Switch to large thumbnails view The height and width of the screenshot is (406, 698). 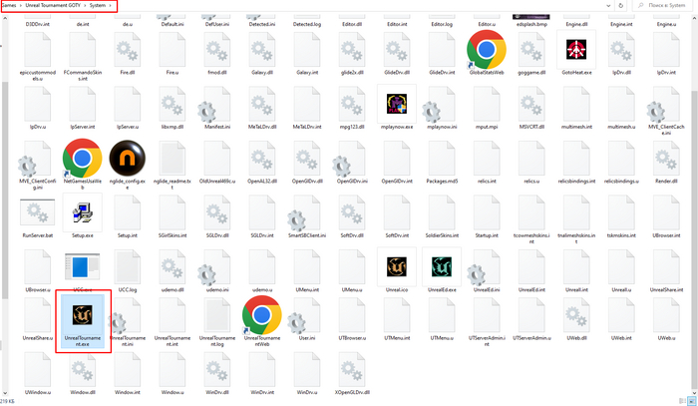(692, 401)
